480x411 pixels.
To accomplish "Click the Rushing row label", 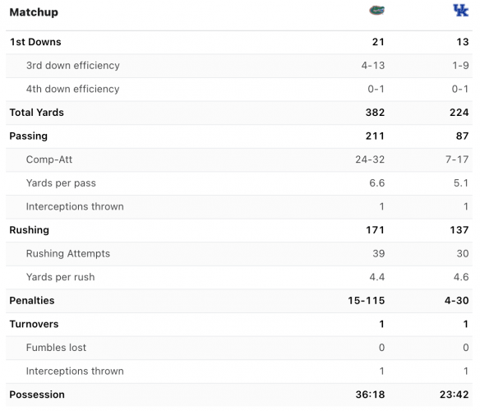I will [x=30, y=230].
